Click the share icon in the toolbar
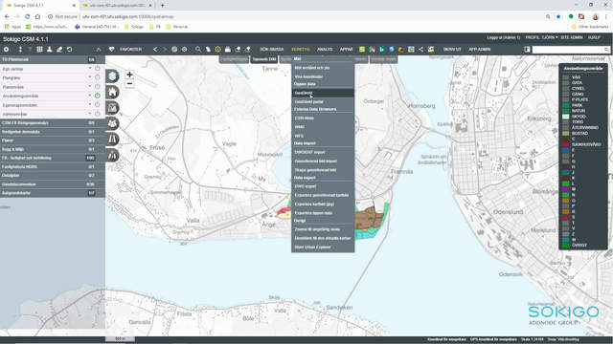This screenshot has height=344, width=613. click(x=420, y=50)
